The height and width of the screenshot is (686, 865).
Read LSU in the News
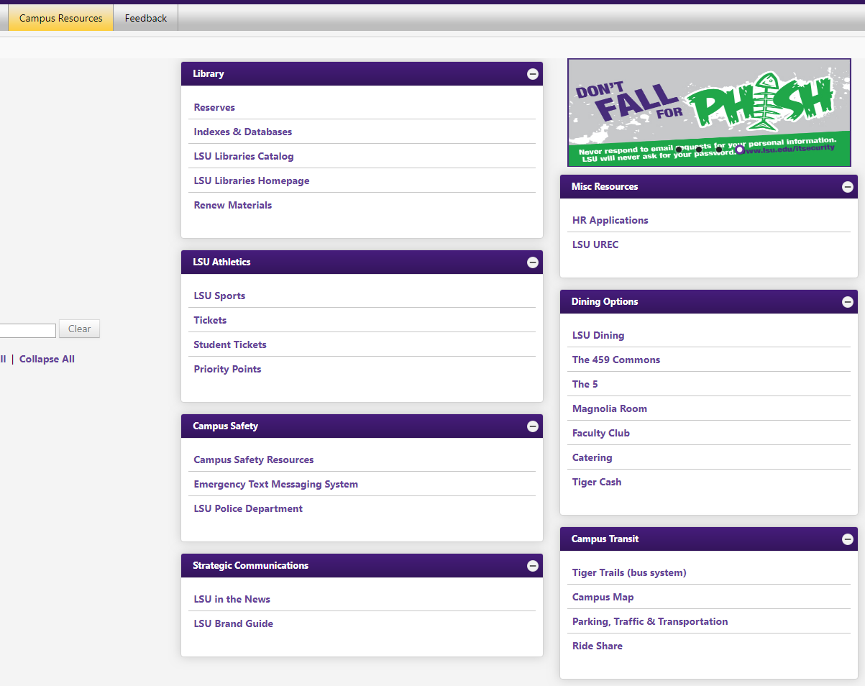(232, 599)
